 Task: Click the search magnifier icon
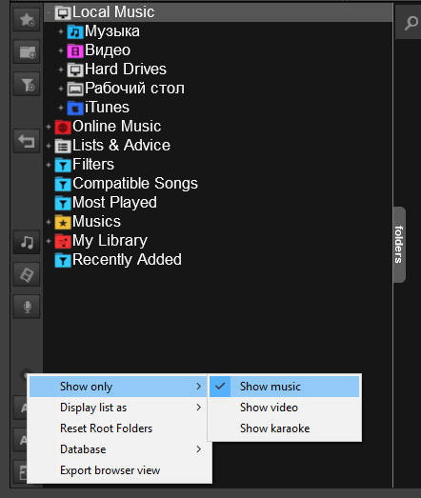[411, 24]
